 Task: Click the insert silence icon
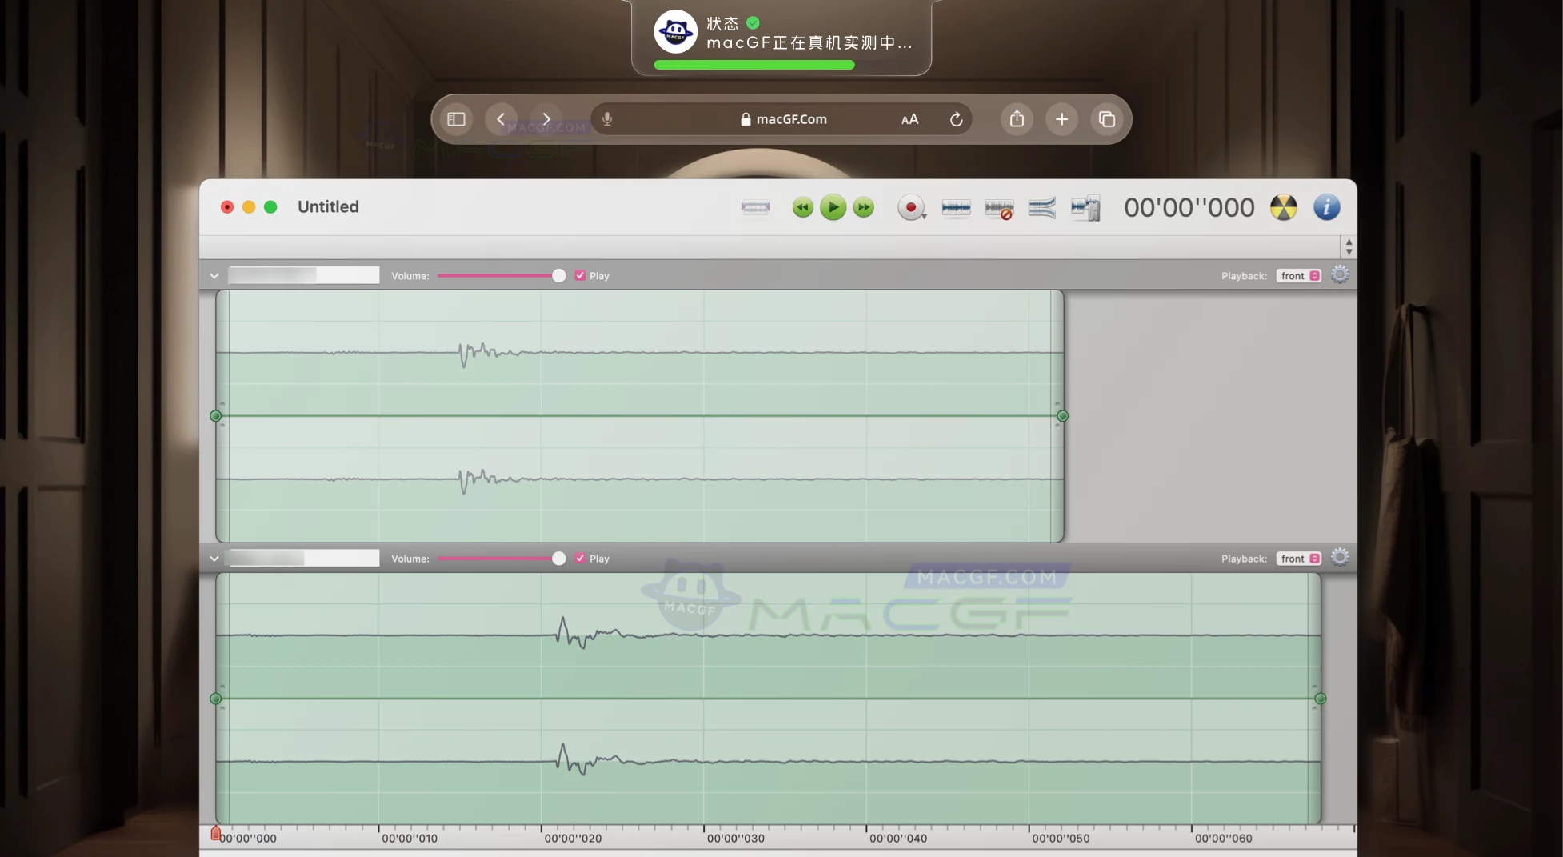pyautogui.click(x=999, y=207)
